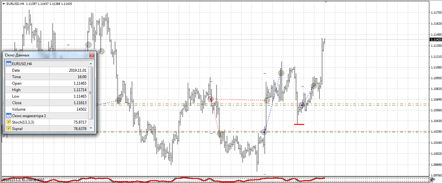Viewport: 442px width, 183px height.
Task: Select the value 2019.11.01
Action: [x=77, y=70]
